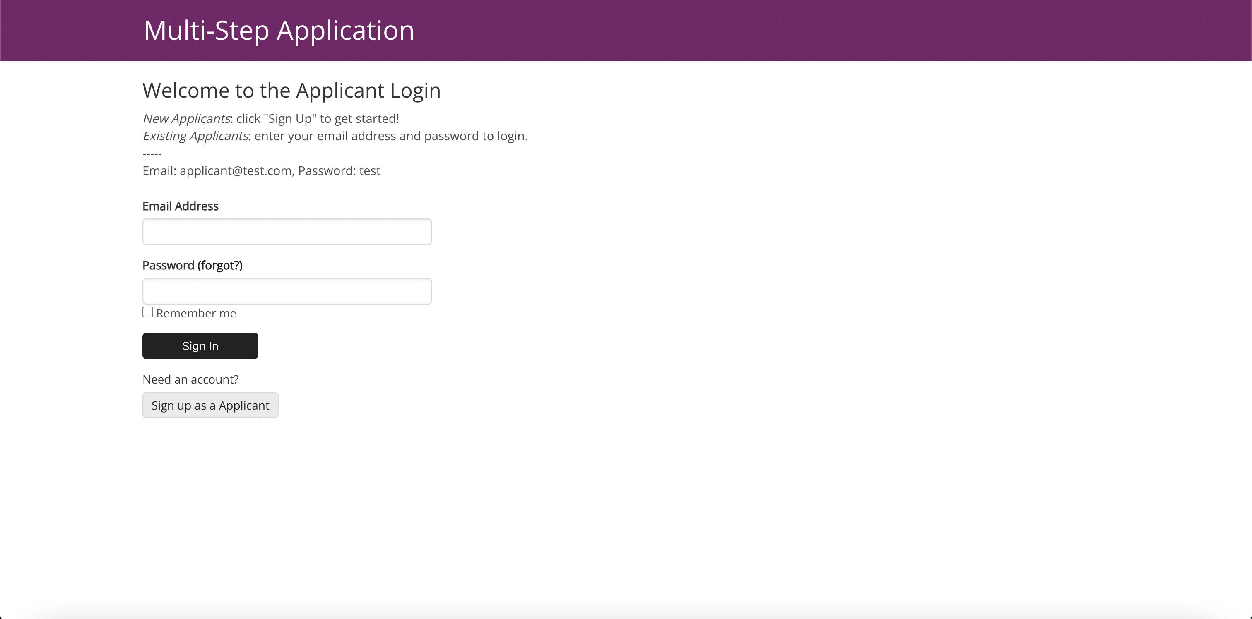
Task: Submit login via Sign In
Action: click(200, 345)
